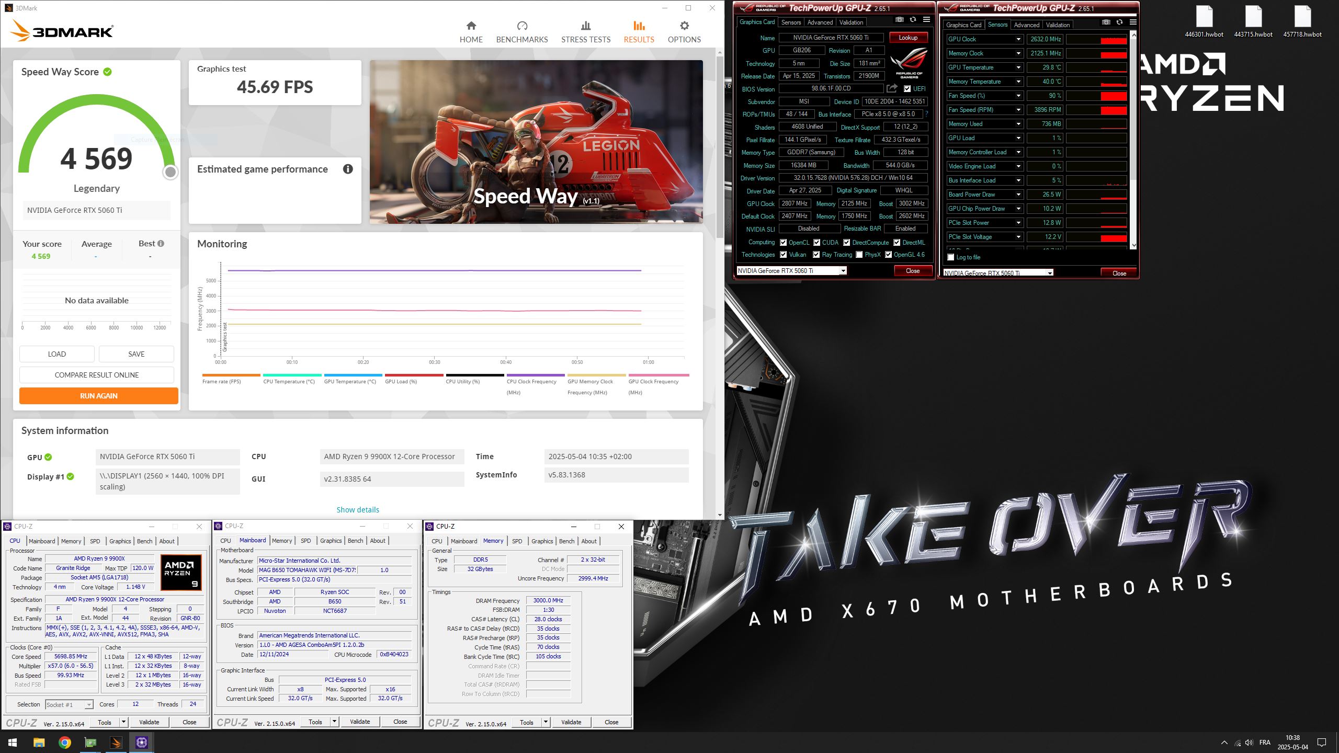This screenshot has height=753, width=1339.
Task: Refresh the GPU-Z Sensors window
Action: [1119, 22]
